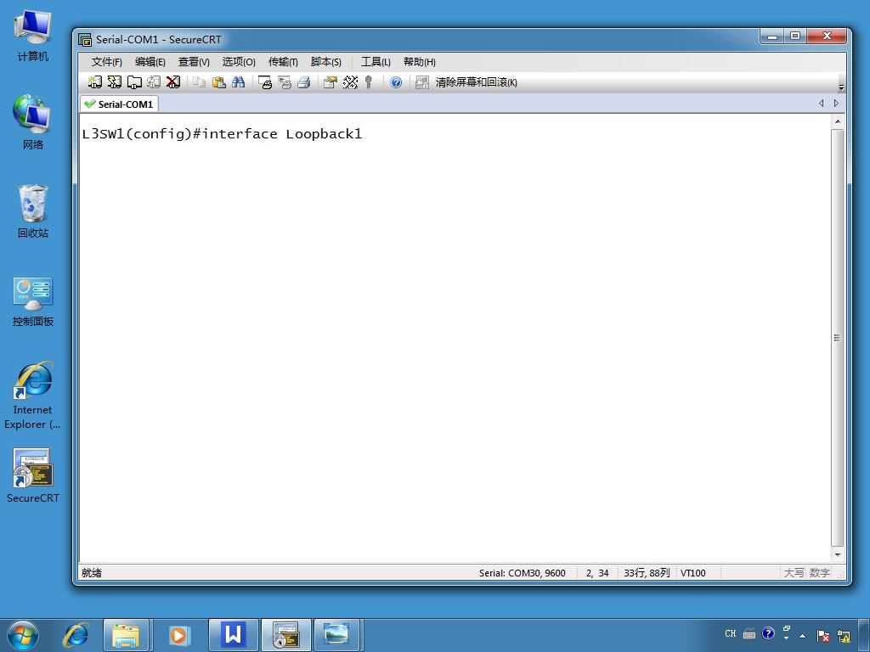Select the 控制面板 desktop icon

click(x=33, y=302)
